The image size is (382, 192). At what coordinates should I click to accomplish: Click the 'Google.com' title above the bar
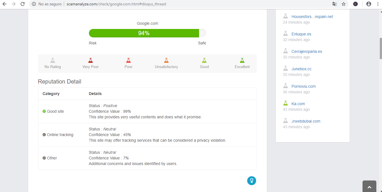pyautogui.click(x=147, y=23)
